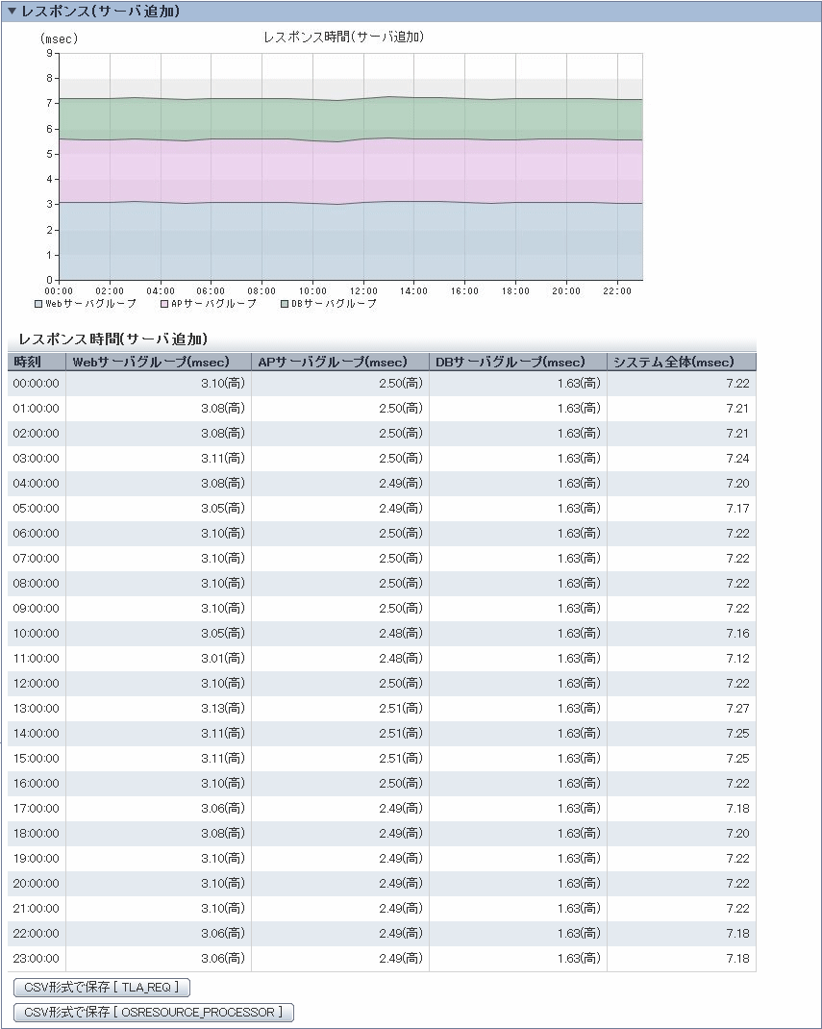Click the Webサーバグループ(msec) column header
The image size is (822, 1029).
click(158, 362)
